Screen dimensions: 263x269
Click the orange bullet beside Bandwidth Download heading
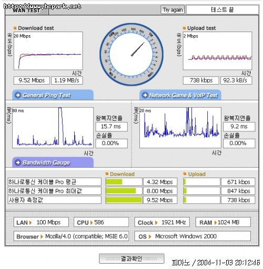tap(107, 174)
